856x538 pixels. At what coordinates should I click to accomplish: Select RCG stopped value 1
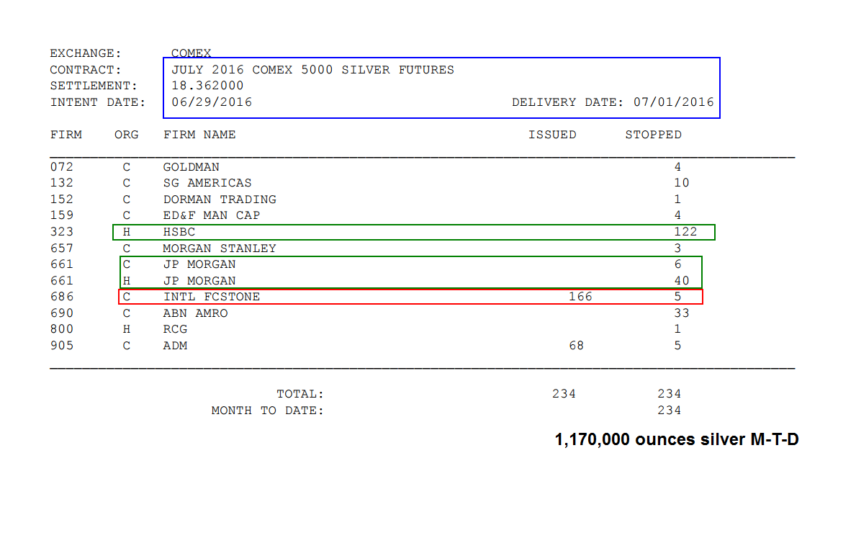[677, 329]
